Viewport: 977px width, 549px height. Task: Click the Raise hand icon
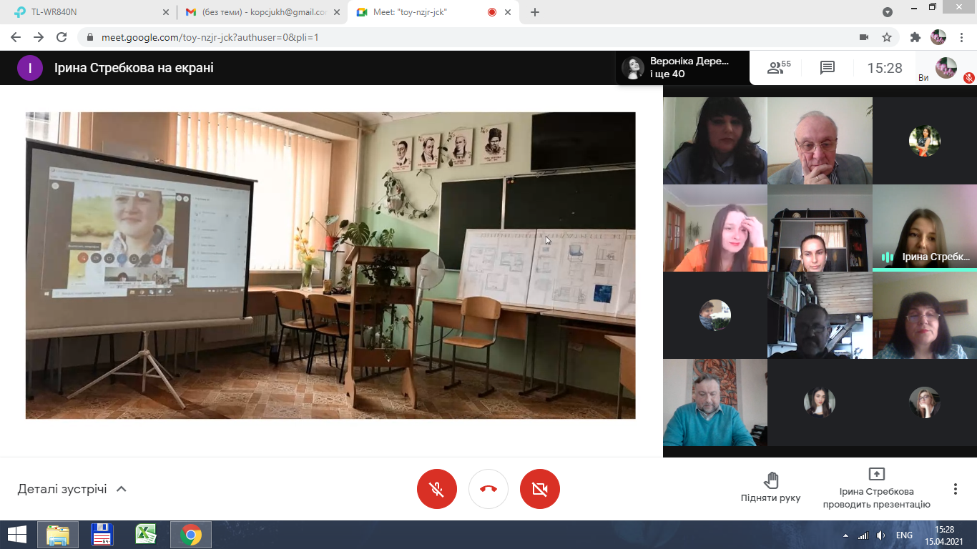pyautogui.click(x=771, y=480)
